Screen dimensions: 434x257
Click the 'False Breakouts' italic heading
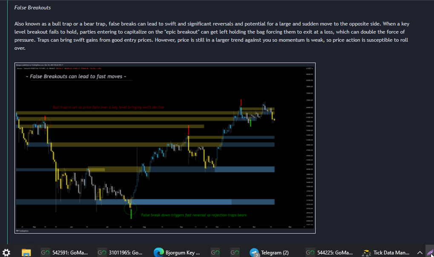click(x=32, y=8)
